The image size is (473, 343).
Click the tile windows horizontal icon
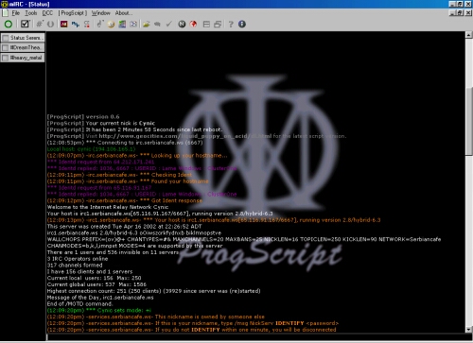tap(206, 24)
